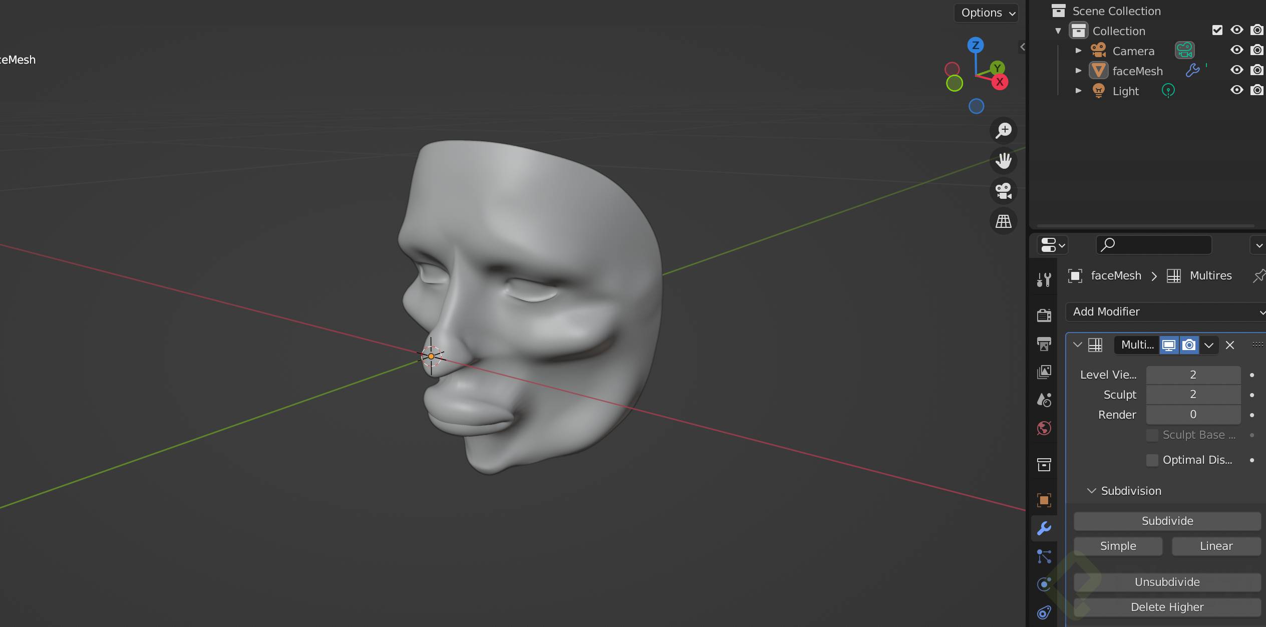Adjust the Level Viewport value slider
This screenshot has width=1266, height=627.
1193,374
